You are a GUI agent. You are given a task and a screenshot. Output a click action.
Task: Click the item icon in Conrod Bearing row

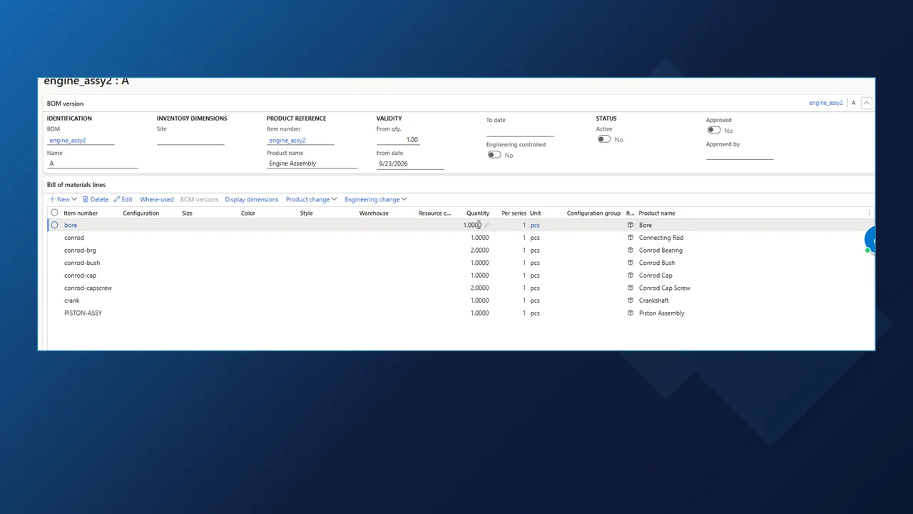630,250
